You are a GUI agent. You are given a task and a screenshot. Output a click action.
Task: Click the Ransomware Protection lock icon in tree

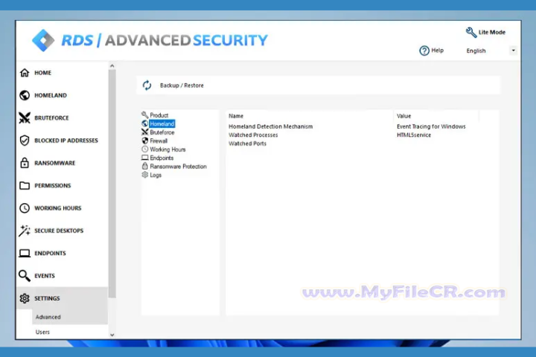(x=145, y=167)
